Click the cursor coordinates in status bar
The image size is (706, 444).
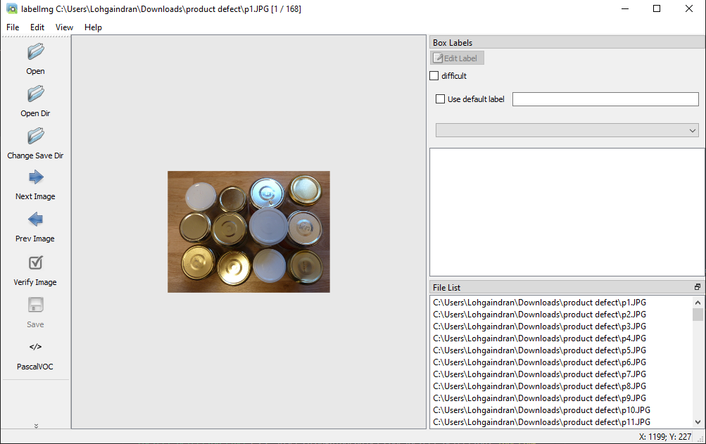(665, 437)
